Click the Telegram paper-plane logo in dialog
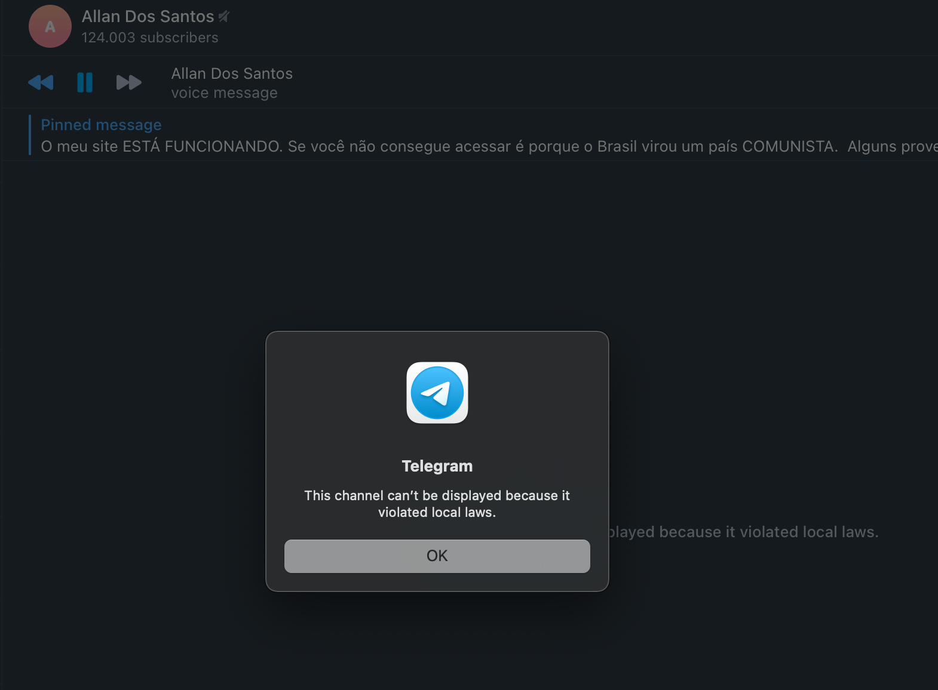The image size is (938, 690). point(437,393)
